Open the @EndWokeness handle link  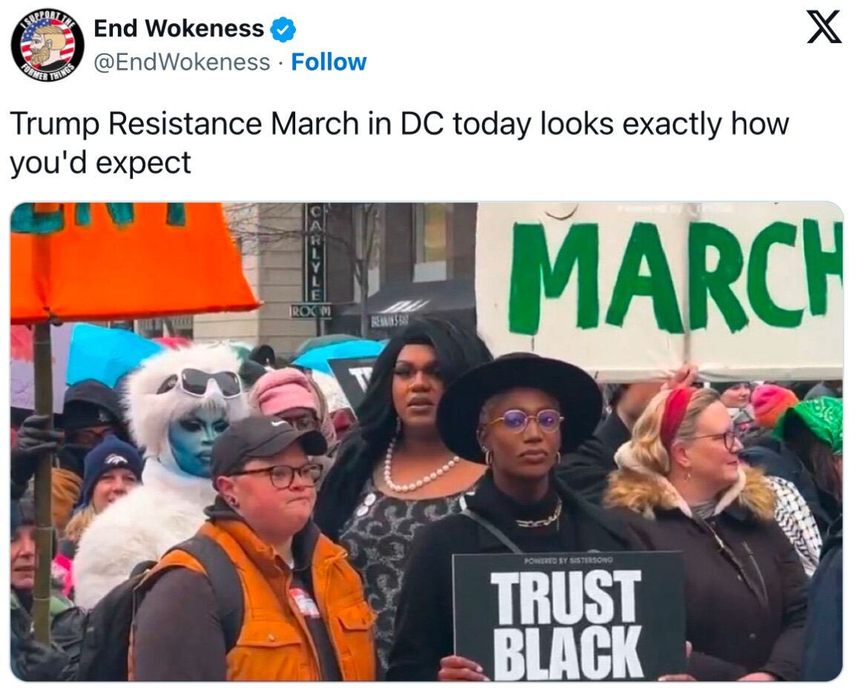[x=182, y=62]
